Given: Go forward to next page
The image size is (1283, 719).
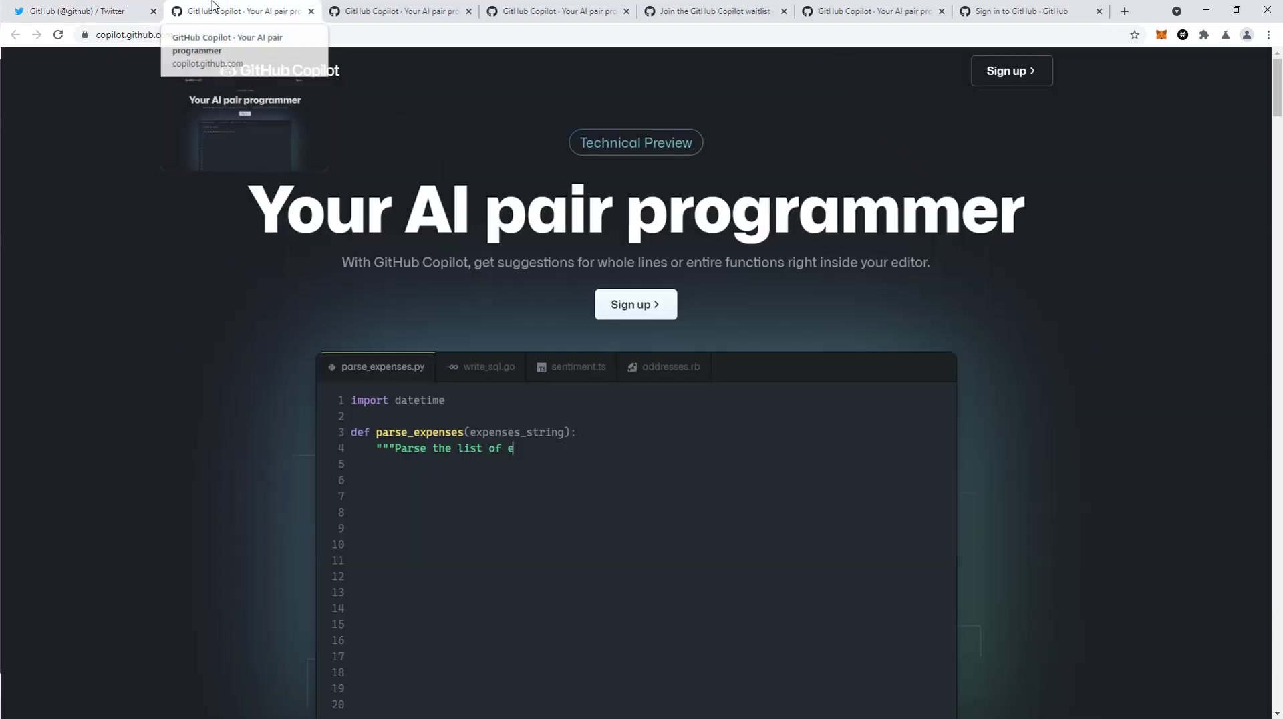Looking at the screenshot, I should click(x=37, y=35).
